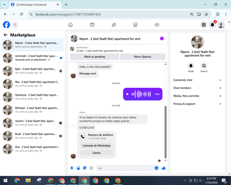This screenshot has height=185, width=231.
Task: Click the large listing photo in right panel
Action: click(198, 42)
